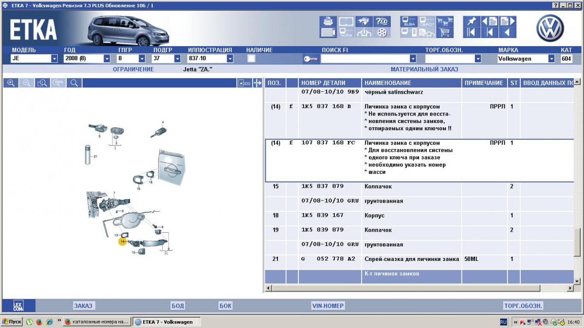Click into the ПОИСК FI input field
Viewport: 584px width, 328px height.
365,59
